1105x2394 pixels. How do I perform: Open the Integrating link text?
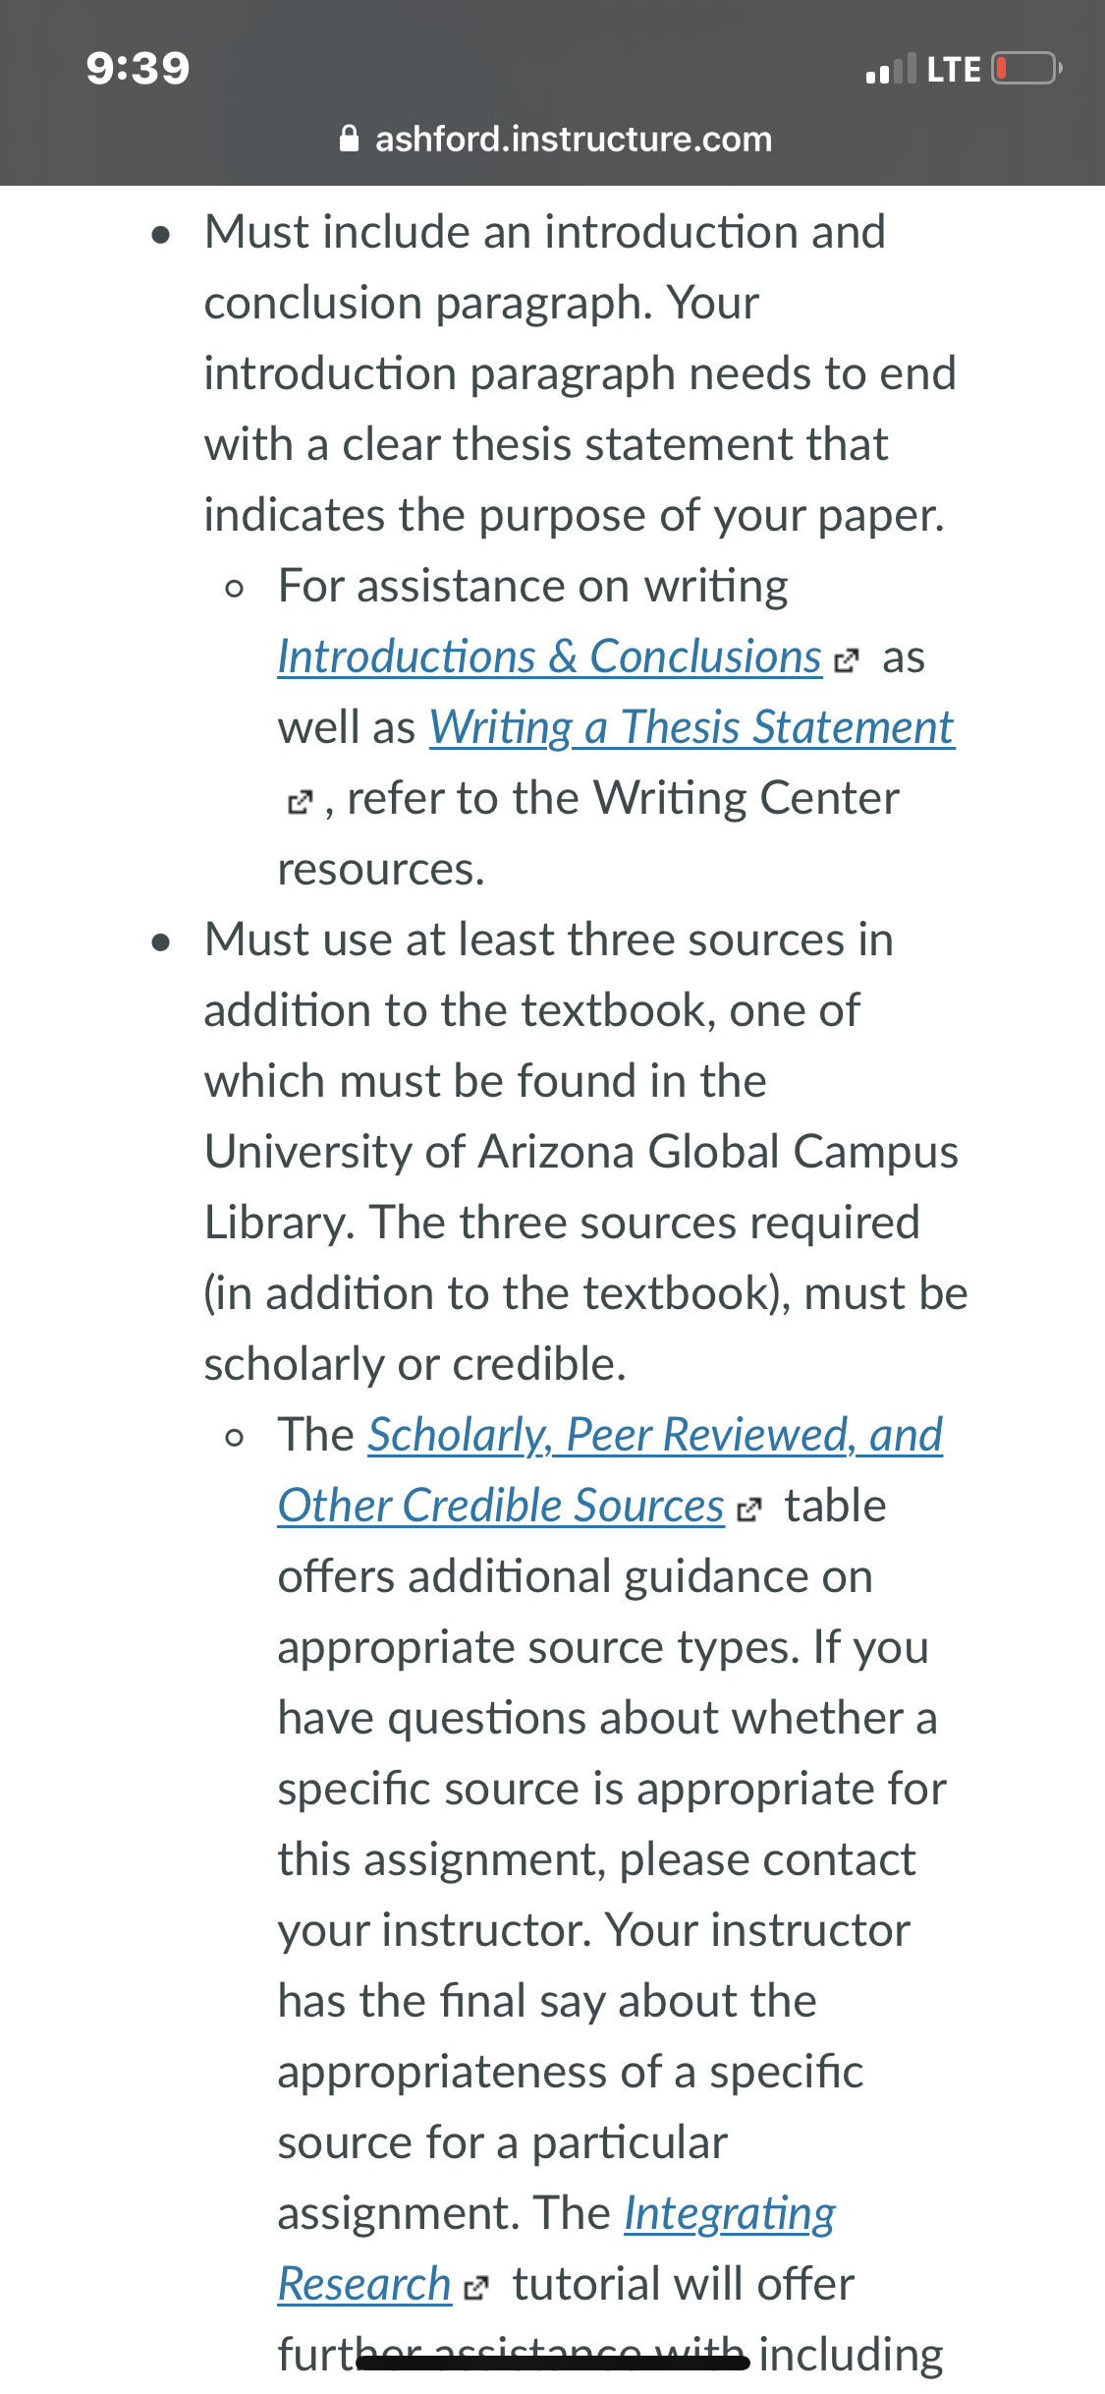(730, 2213)
